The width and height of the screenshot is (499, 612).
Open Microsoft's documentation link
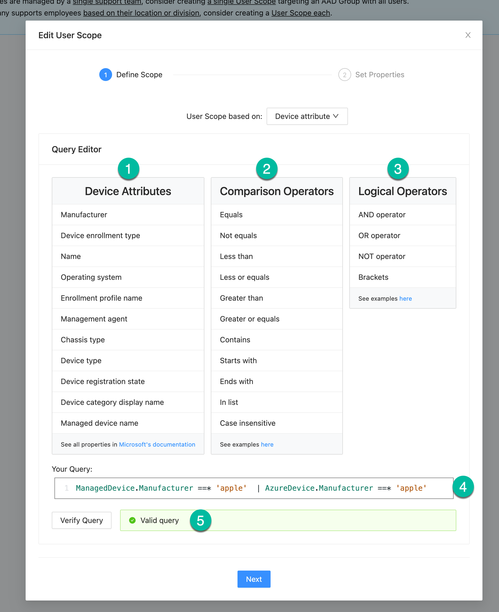click(157, 444)
